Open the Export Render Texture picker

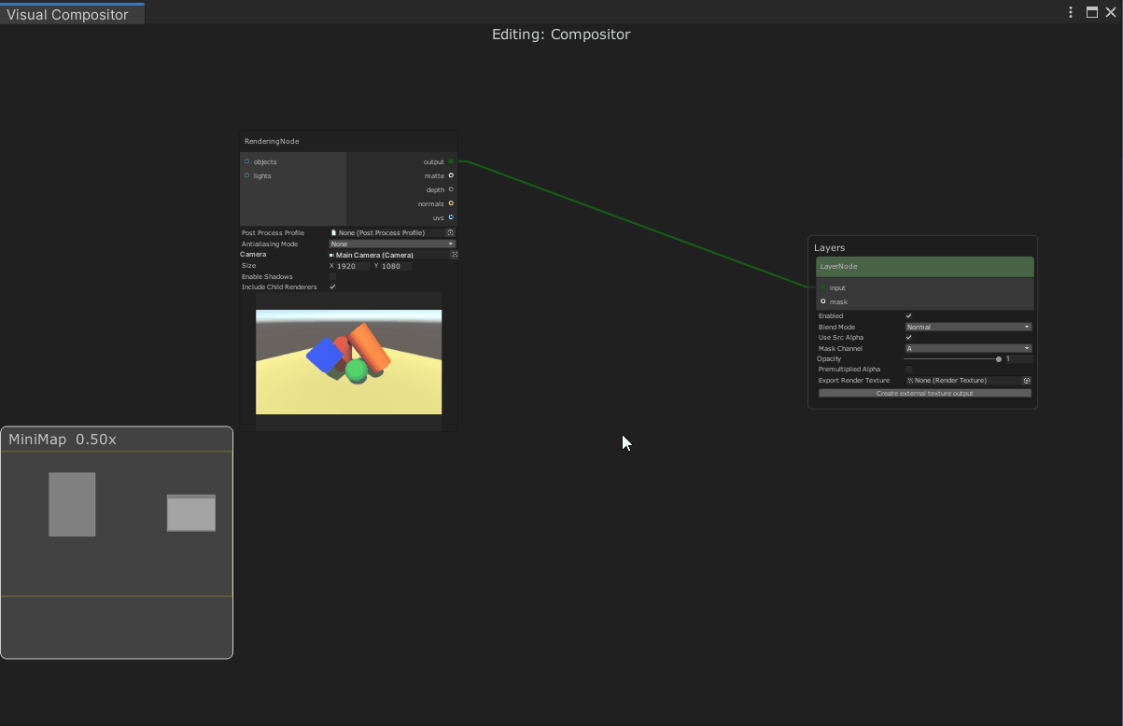point(1026,380)
